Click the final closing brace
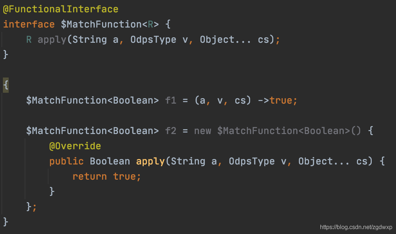 point(5,222)
